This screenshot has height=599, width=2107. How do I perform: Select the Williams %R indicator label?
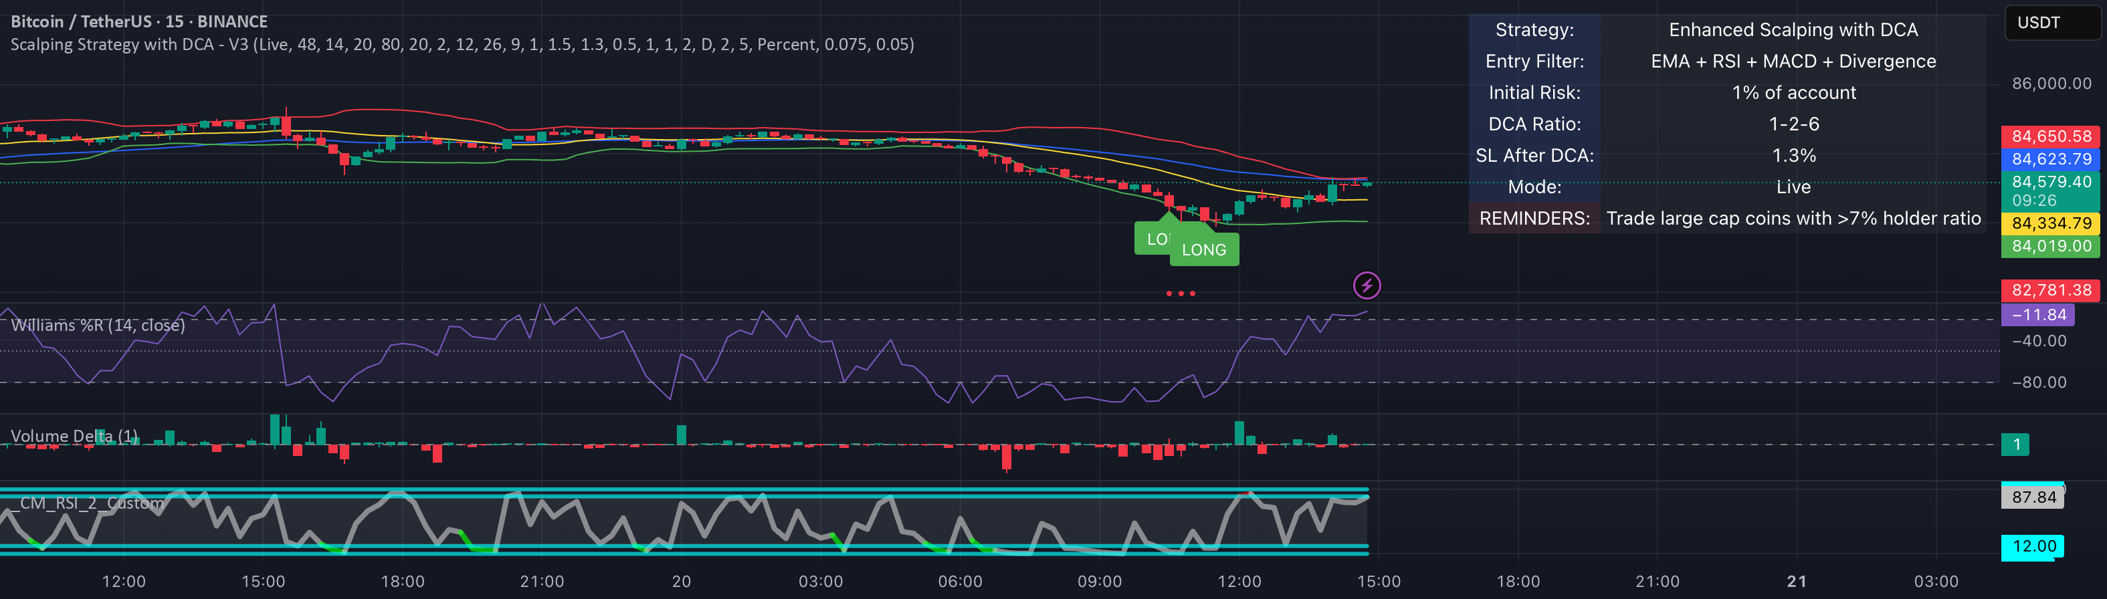pyautogui.click(x=98, y=326)
